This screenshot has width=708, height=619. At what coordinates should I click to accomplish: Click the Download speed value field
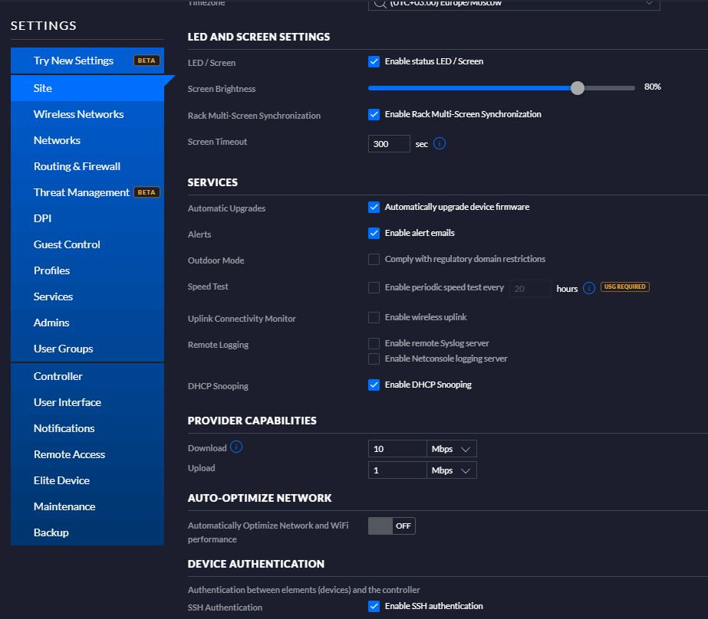click(397, 449)
